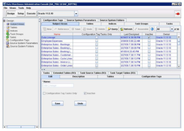This screenshot has height=131, width=184.
Task: Click the Source System Parameters tree icon
Action: 8,43
